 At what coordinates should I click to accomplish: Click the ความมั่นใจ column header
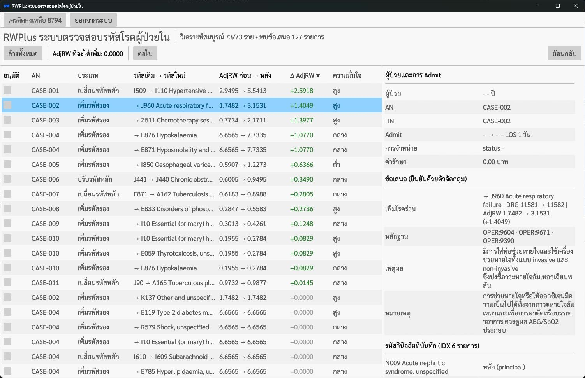347,75
